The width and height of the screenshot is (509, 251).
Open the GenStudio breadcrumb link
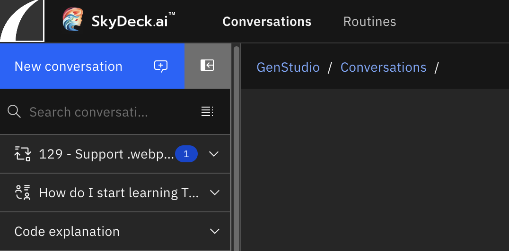(288, 67)
